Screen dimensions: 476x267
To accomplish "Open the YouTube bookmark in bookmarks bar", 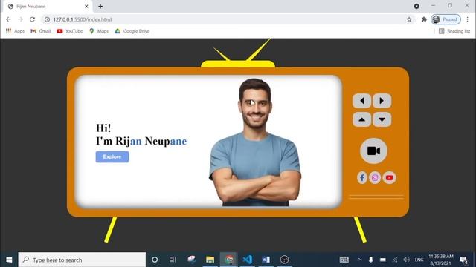I will click(69, 31).
